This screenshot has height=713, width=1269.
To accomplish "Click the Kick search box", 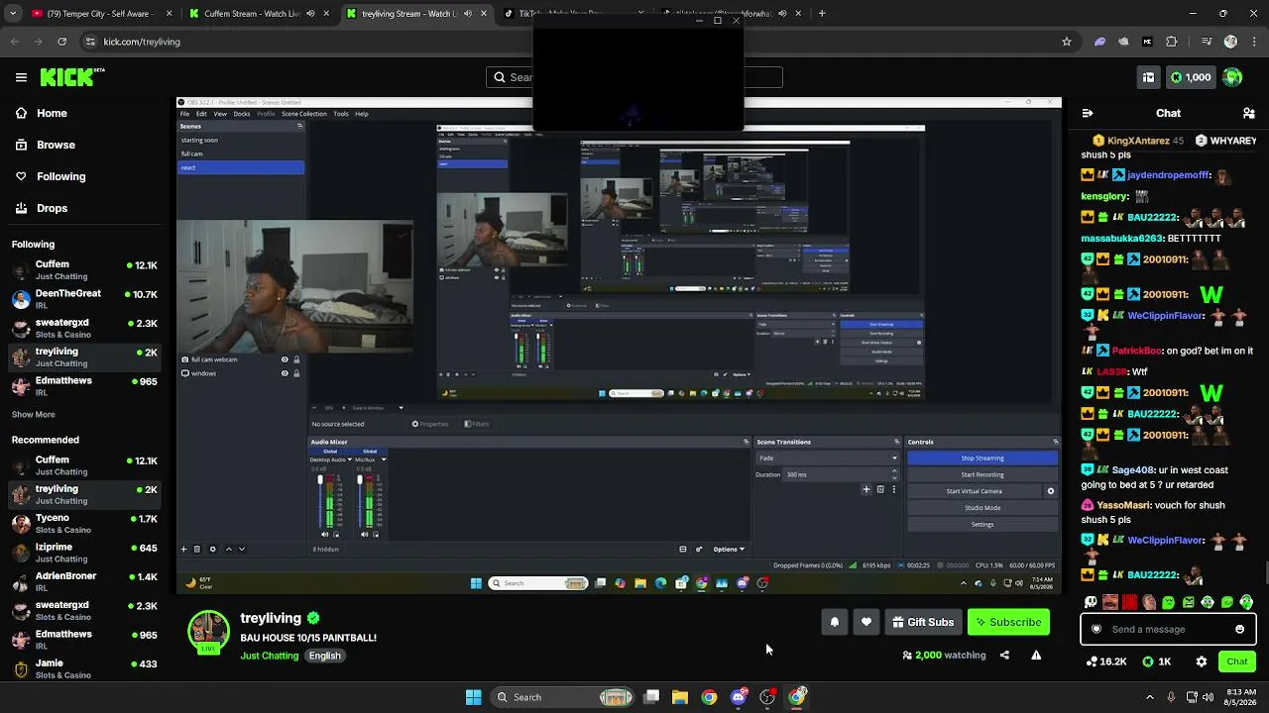I will (634, 77).
